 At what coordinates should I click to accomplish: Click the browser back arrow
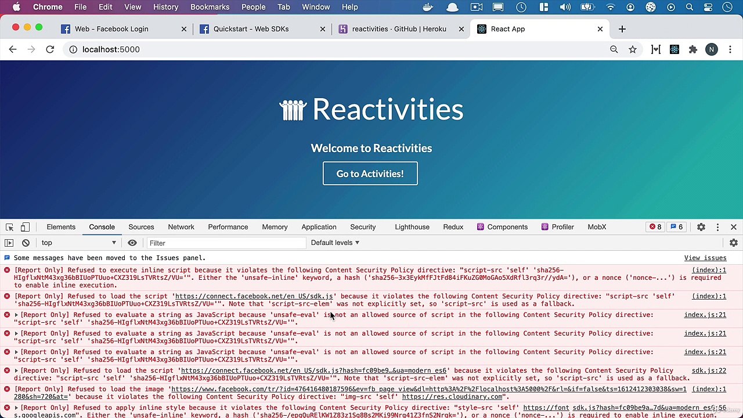13,49
